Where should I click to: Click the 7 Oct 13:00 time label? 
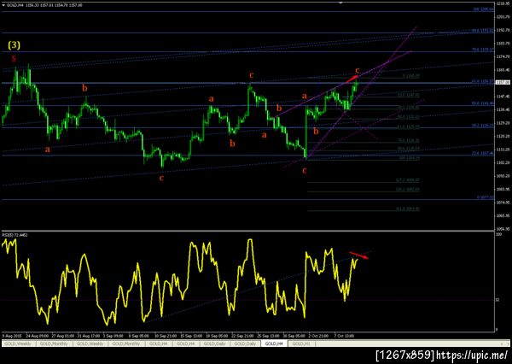(344, 336)
